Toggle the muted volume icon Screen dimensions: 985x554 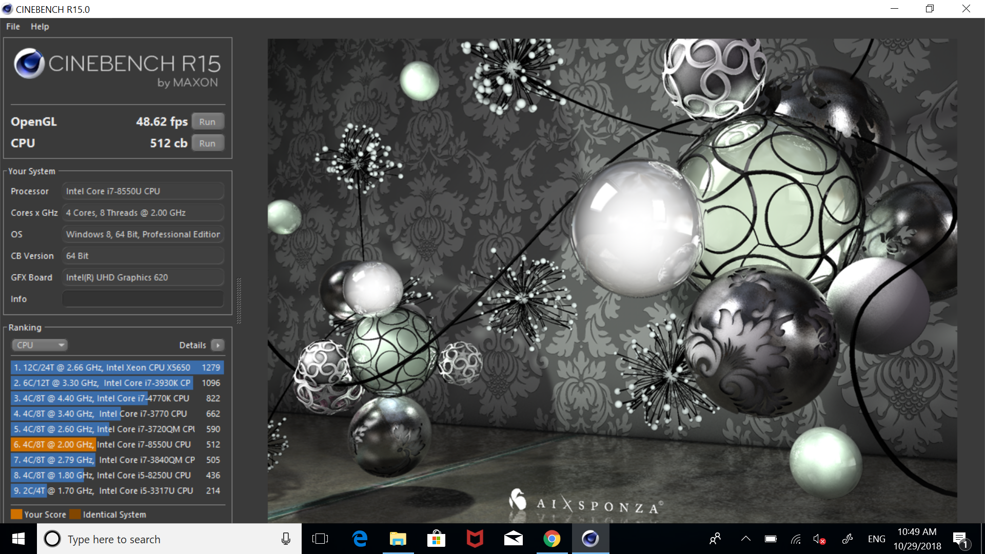click(x=819, y=539)
